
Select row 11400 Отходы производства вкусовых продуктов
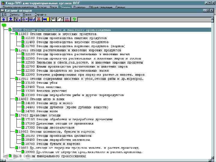point(67,42)
